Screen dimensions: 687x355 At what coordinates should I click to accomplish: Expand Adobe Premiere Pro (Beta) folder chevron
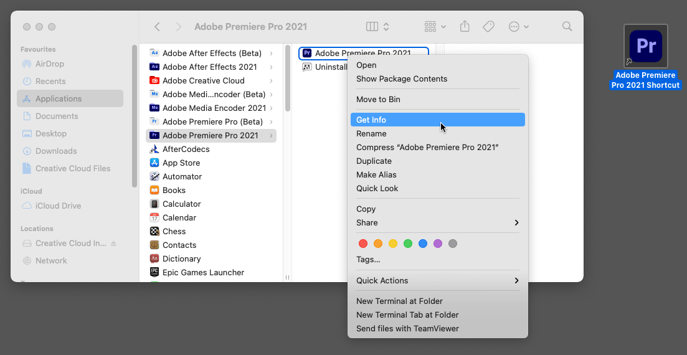point(271,121)
